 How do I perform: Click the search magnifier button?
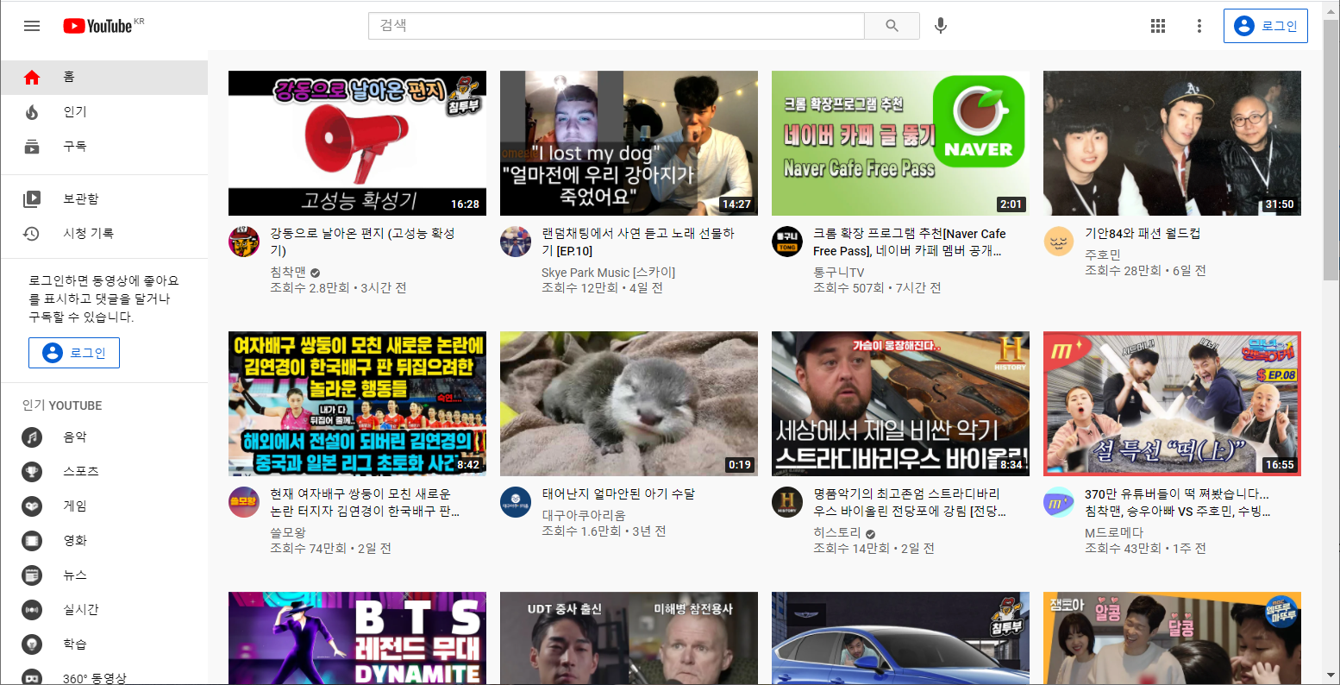pyautogui.click(x=892, y=26)
